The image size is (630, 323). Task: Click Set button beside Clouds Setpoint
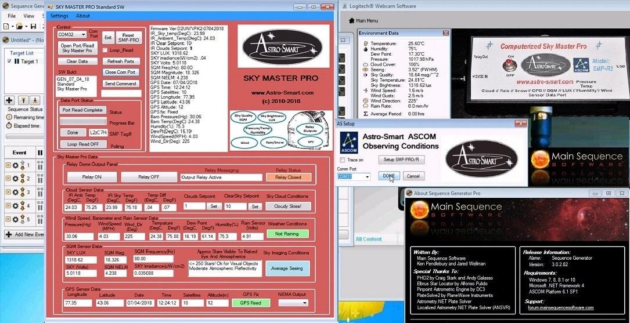[x=214, y=206]
